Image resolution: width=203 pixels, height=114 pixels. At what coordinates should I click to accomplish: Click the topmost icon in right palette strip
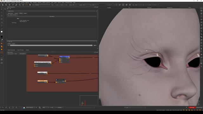(201, 8)
